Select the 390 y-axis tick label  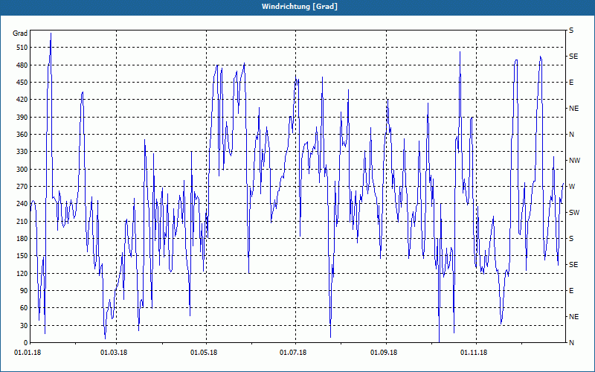click(x=22, y=118)
